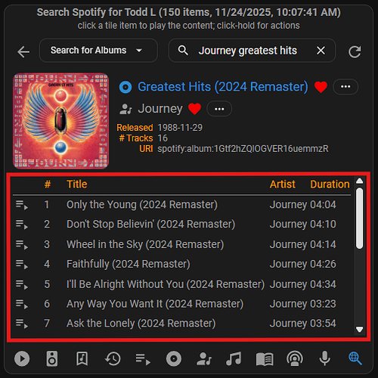Toggle the Journey artist favorite heart

coord(194,109)
